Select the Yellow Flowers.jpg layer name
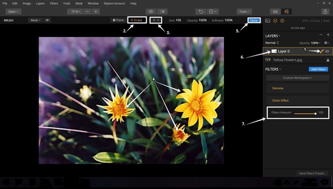 (287, 60)
